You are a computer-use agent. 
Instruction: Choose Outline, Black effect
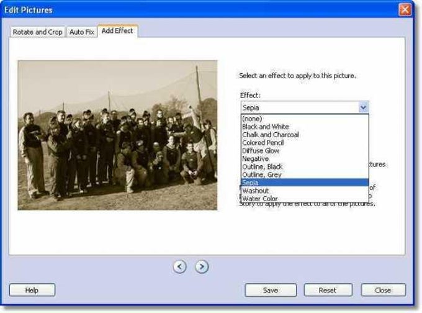coord(305,166)
